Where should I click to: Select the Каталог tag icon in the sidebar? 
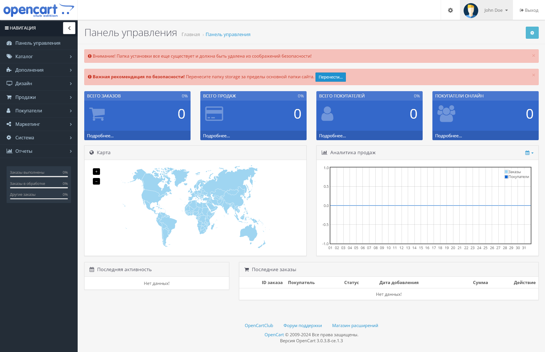9,56
